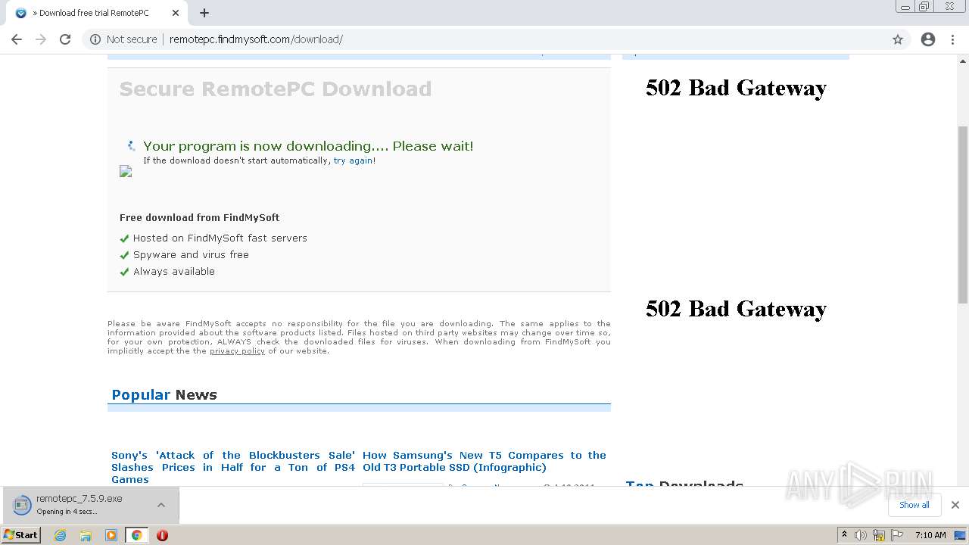Image resolution: width=969 pixels, height=545 pixels.
Task: Open the remotepc_7.5.9.exe download item
Action: click(x=79, y=504)
